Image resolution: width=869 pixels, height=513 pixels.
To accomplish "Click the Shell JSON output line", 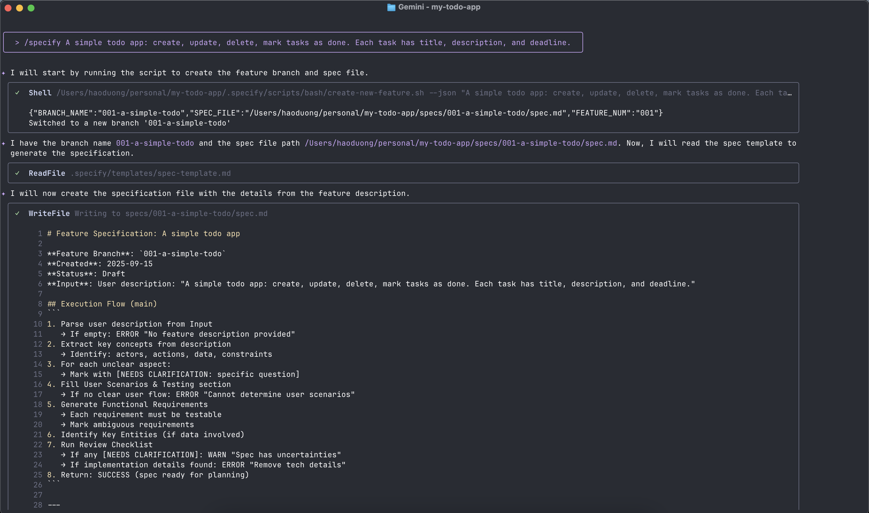I will coord(346,113).
